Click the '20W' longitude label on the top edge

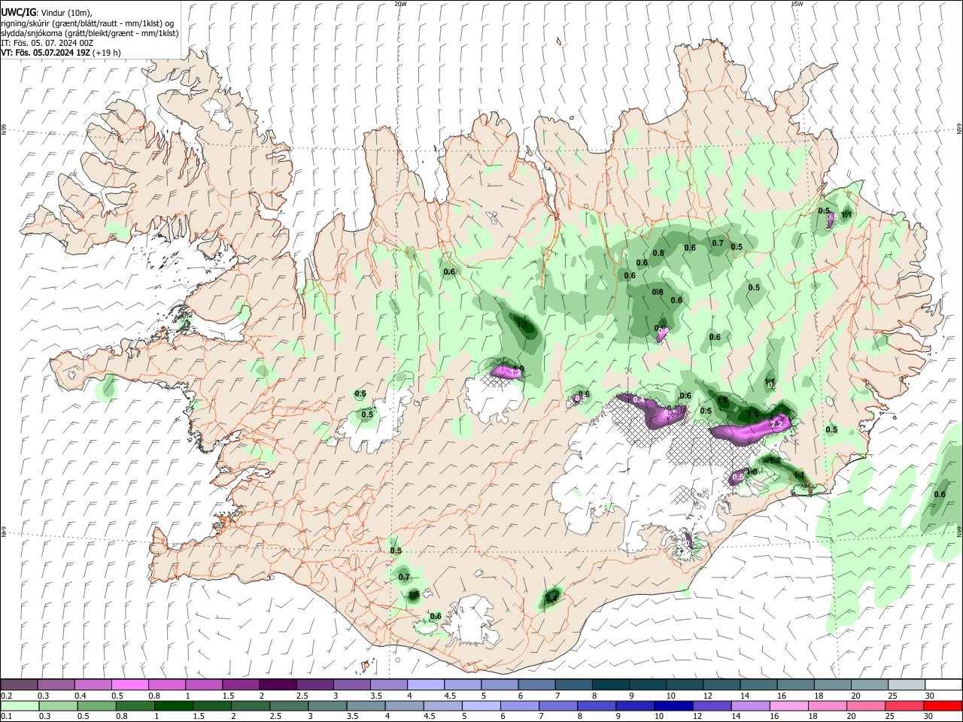(401, 3)
